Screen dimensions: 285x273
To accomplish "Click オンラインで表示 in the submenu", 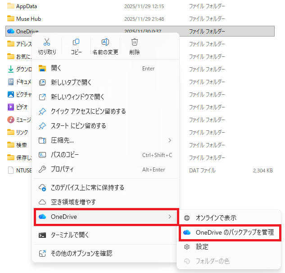I will click(x=216, y=218).
